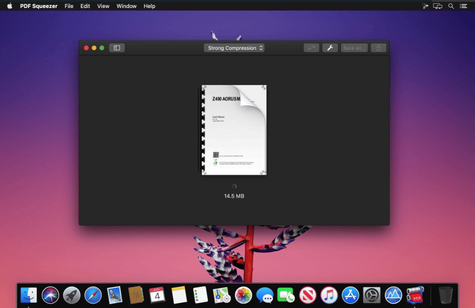Open Spotlight search in menu bar
475x308 pixels.
click(x=451, y=6)
